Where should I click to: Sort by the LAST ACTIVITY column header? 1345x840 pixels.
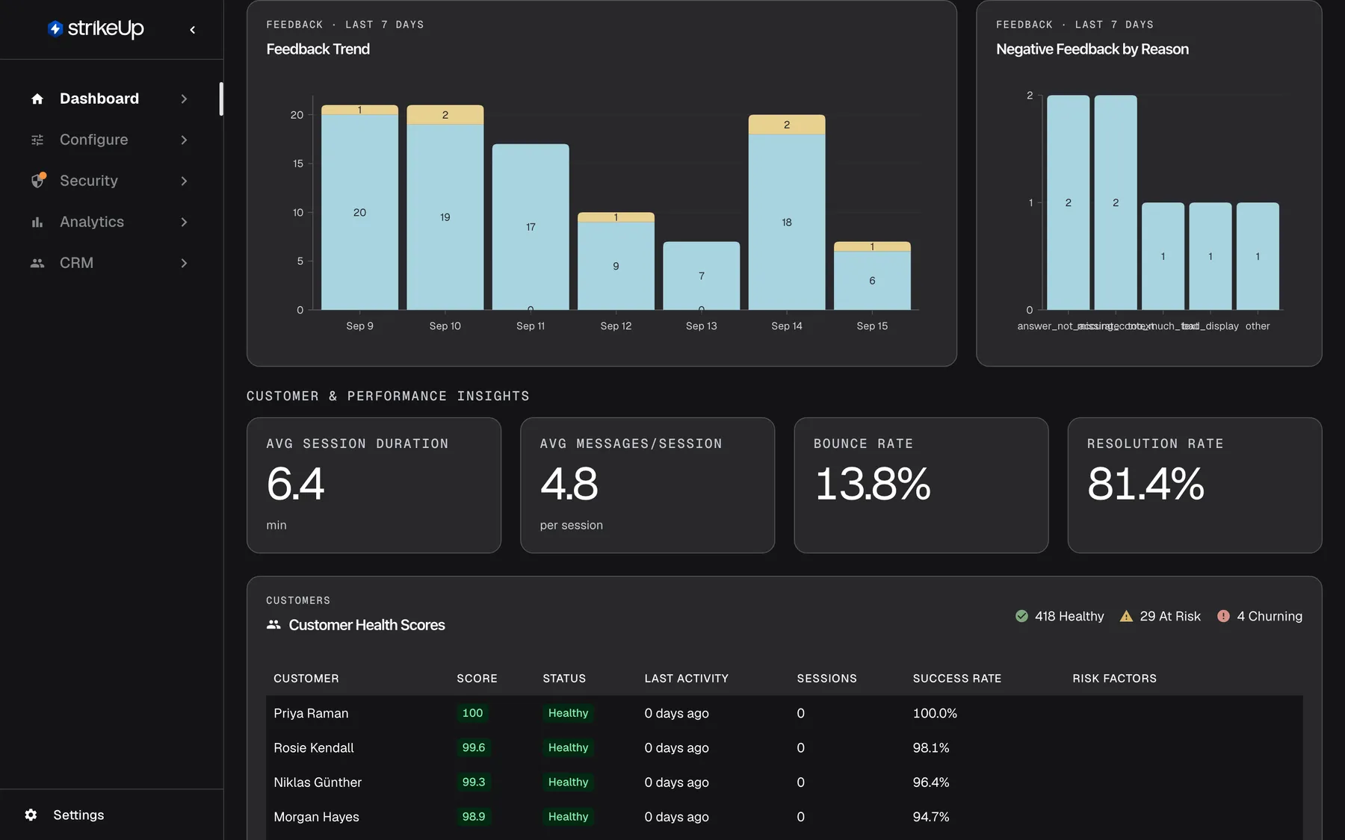(686, 678)
